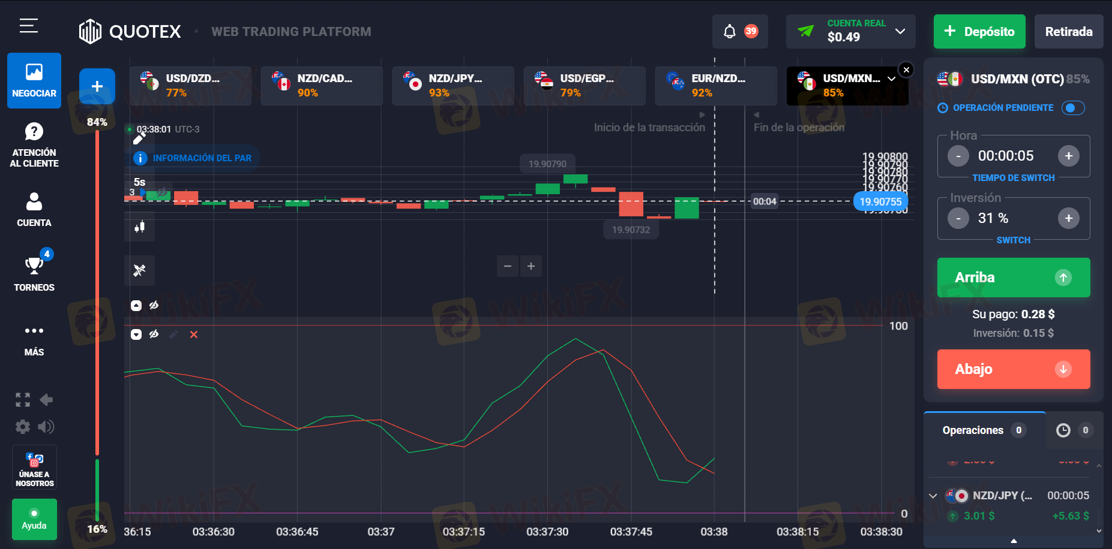Switch to the EUR/NZD asset tab
The width and height of the screenshot is (1112, 549).
click(x=716, y=86)
